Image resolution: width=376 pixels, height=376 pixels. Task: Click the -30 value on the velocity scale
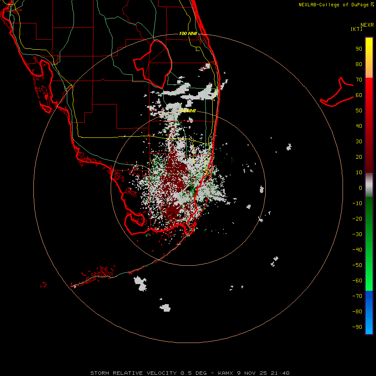[357, 234]
